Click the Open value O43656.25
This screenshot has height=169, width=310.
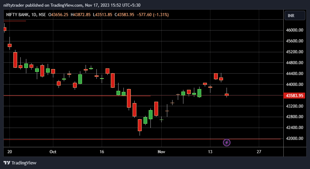tap(58, 15)
